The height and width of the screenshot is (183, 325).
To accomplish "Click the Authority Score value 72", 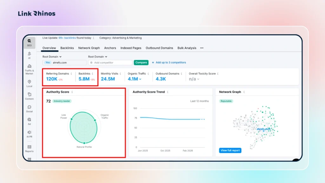I will pos(48,101).
